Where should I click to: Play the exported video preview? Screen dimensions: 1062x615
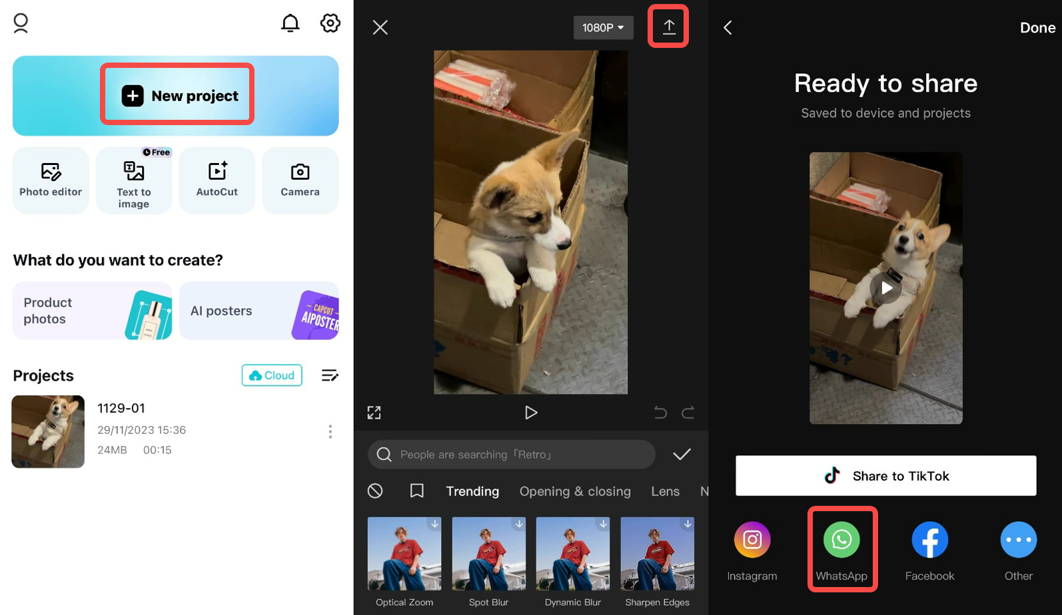pyautogui.click(x=886, y=288)
